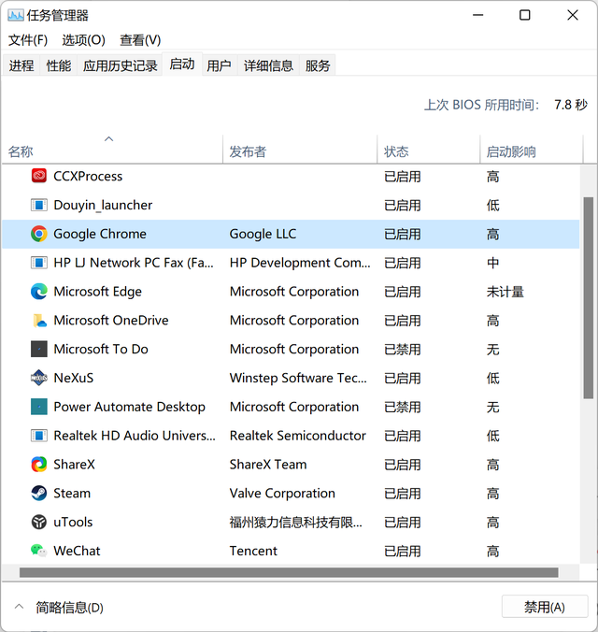The image size is (598, 632).
Task: Open the 查看(V) menu
Action: (140, 40)
